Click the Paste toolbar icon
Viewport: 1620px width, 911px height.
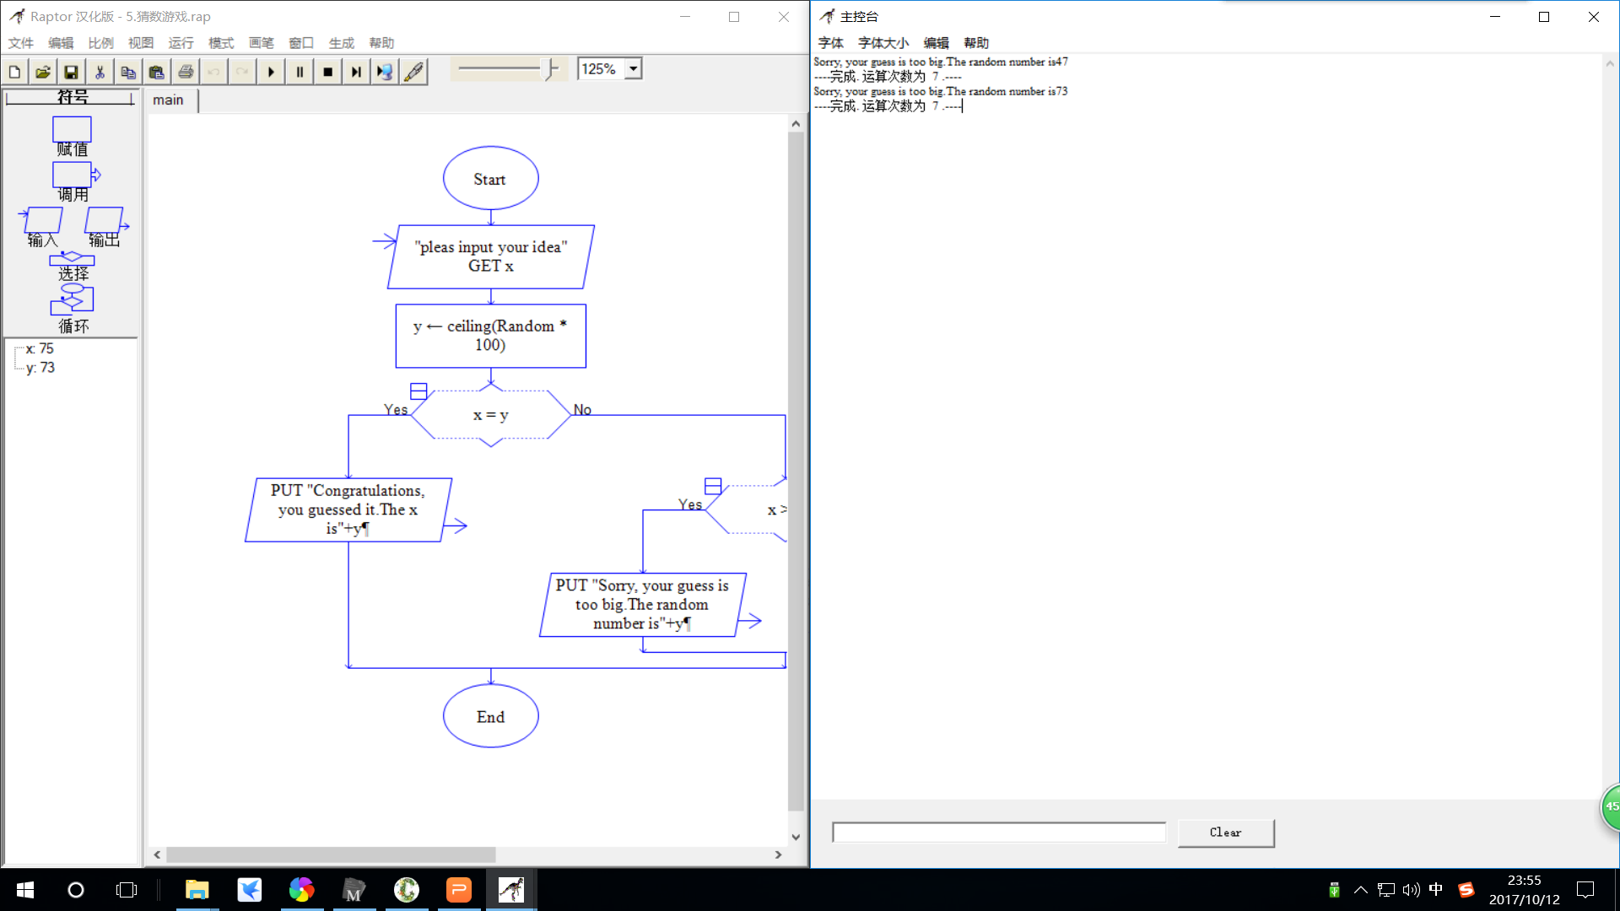click(157, 72)
